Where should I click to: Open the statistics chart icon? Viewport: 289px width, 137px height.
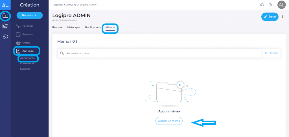[5, 26]
